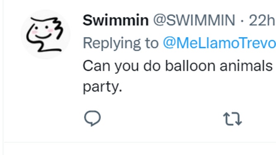Image resolution: width=276 pixels, height=155 pixels.
Task: Visit the @SWIMMIN handle profile
Action: point(194,20)
